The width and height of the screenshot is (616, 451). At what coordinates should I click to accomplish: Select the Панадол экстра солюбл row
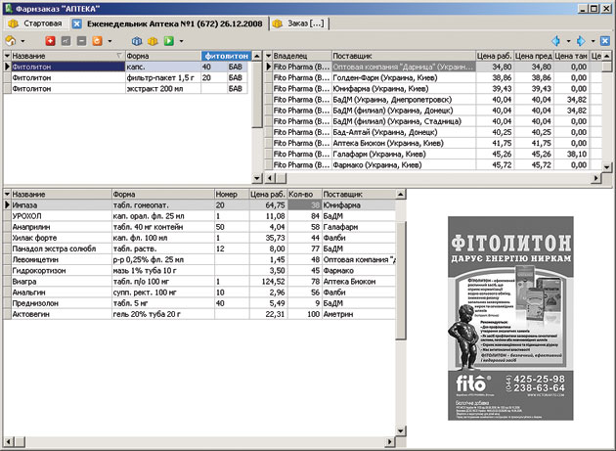click(x=199, y=248)
